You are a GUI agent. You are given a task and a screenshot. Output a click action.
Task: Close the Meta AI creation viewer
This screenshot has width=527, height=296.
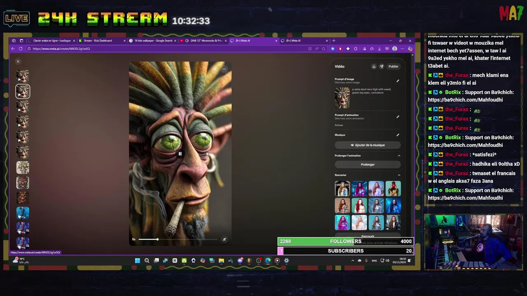click(x=18, y=61)
